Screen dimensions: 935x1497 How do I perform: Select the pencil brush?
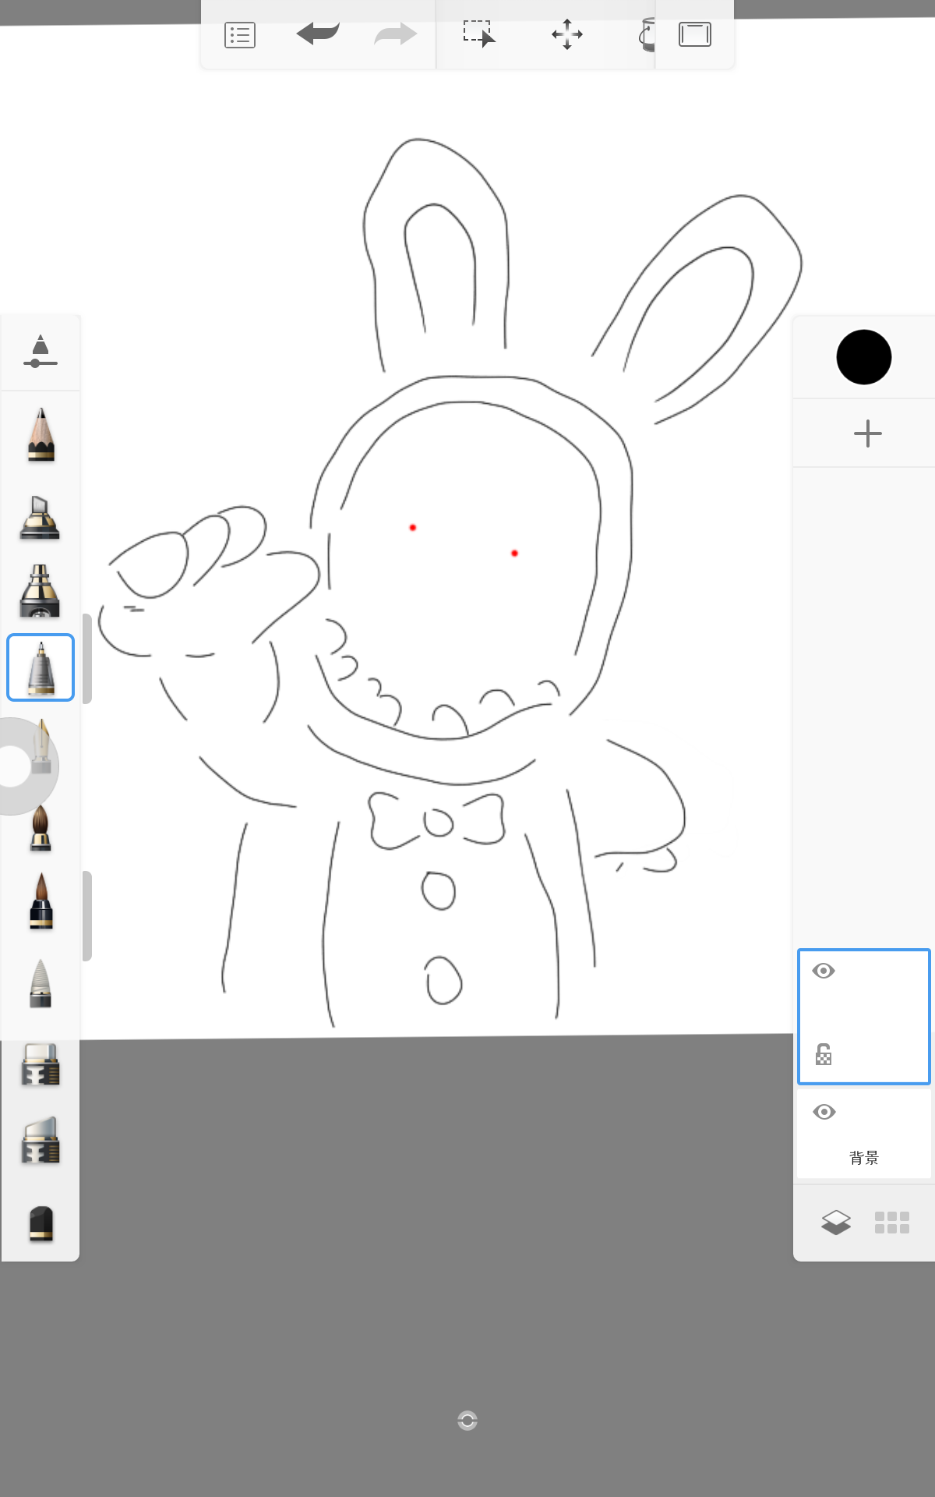[41, 434]
